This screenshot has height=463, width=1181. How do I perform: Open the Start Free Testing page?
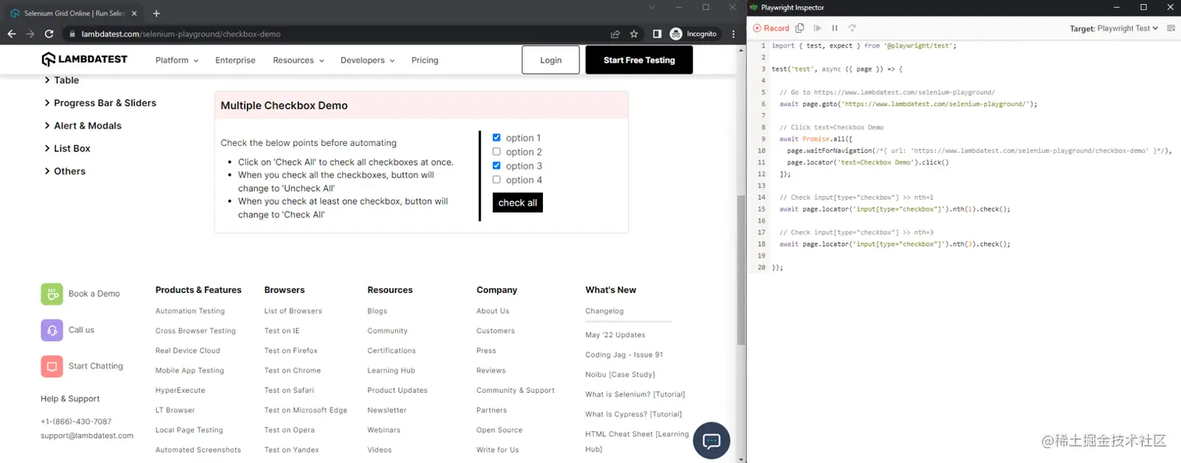point(638,60)
